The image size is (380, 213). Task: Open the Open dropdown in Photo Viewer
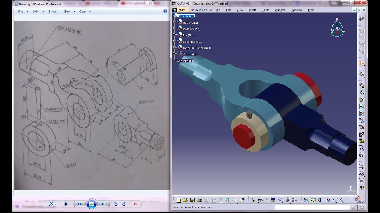[85, 12]
